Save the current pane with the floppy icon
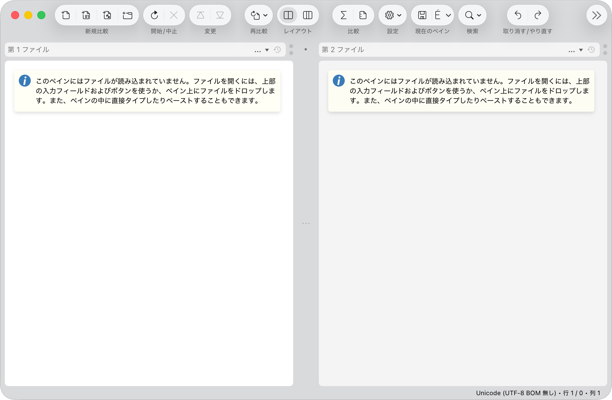Viewport: 612px width, 400px height. click(x=422, y=15)
